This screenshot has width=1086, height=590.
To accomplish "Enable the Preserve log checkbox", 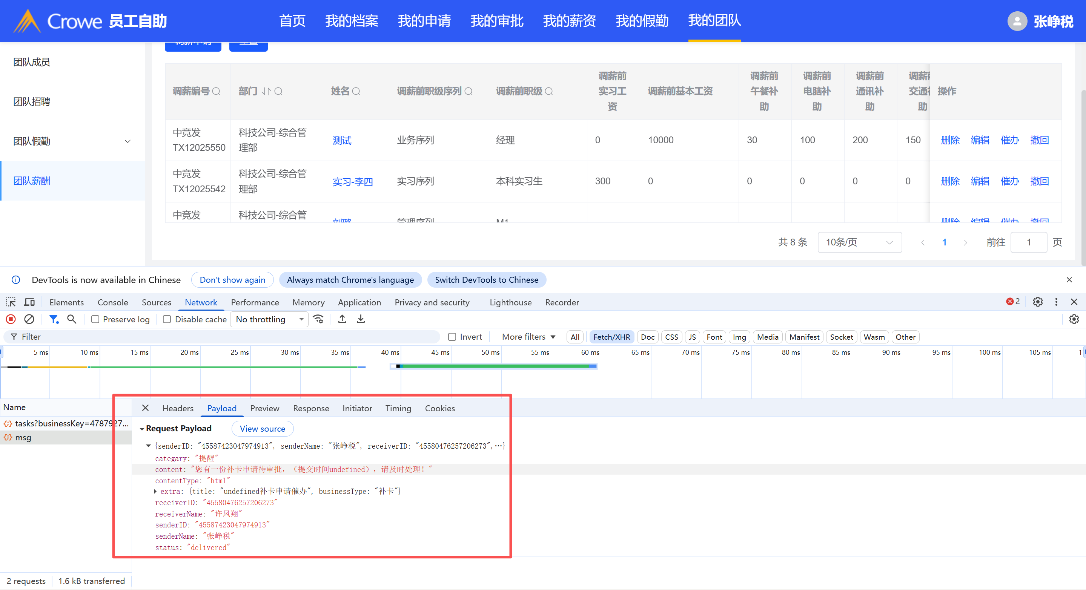I will pyautogui.click(x=95, y=319).
